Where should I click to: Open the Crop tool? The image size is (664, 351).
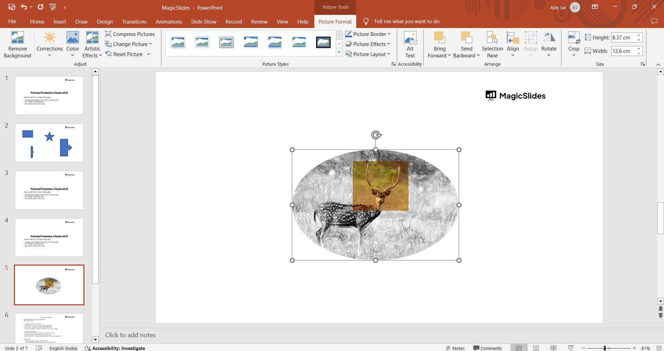click(x=574, y=38)
